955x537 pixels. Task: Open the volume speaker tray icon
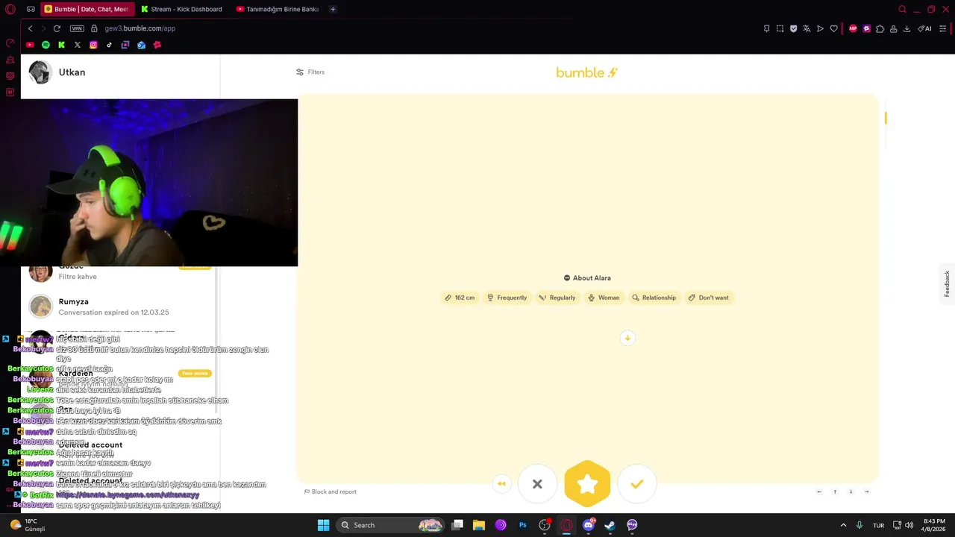coord(909,525)
